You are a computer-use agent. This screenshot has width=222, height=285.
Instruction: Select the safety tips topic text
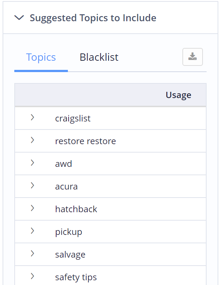click(x=76, y=277)
